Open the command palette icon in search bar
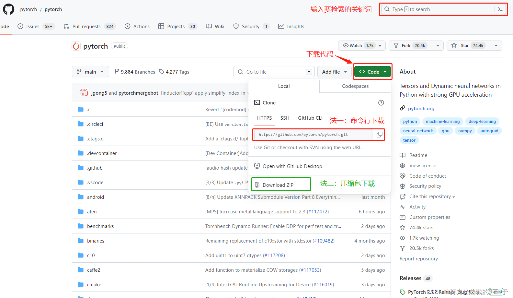513x298 pixels. (x=500, y=9)
